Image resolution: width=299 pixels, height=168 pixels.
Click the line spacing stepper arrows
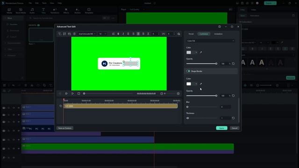(x=159, y=34)
